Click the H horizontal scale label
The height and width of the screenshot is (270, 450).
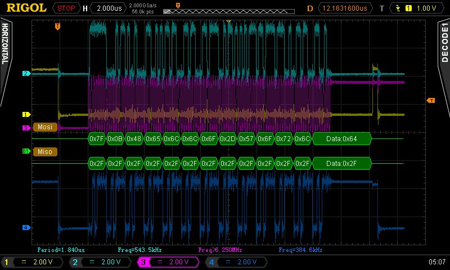85,8
